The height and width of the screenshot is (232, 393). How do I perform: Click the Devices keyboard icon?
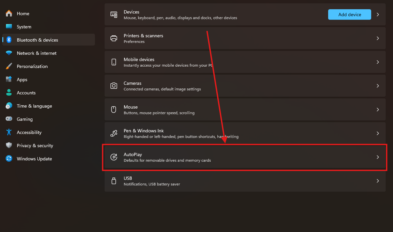[x=114, y=15]
